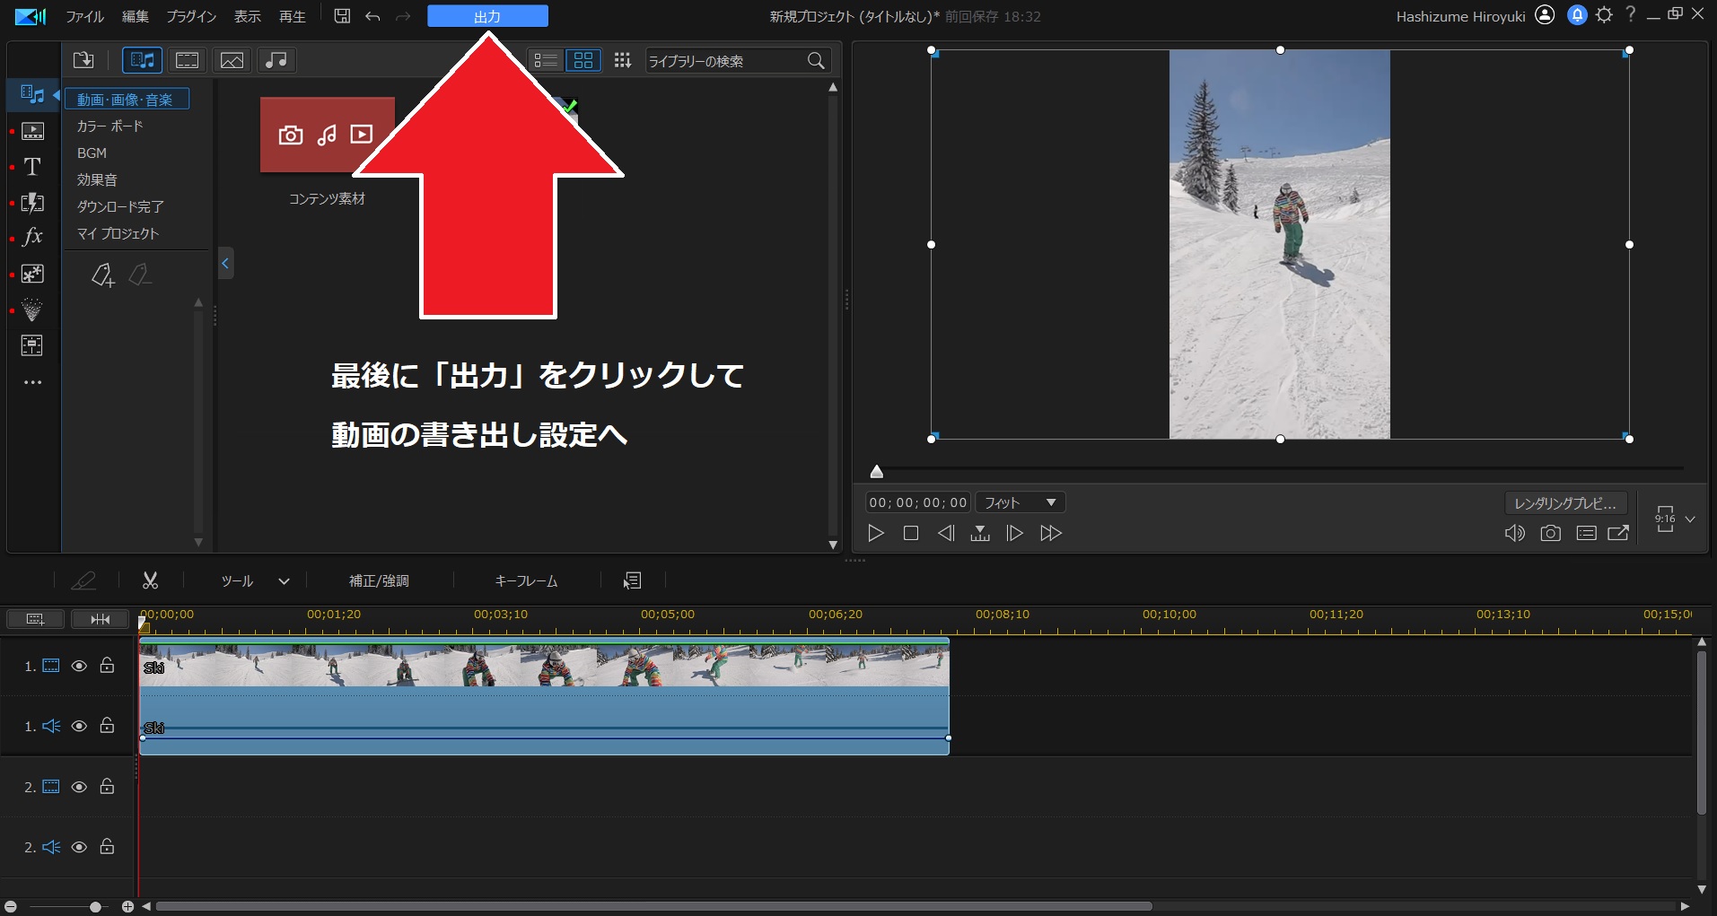This screenshot has height=916, width=1717.
Task: Fast forward the preview
Action: coord(1051,533)
